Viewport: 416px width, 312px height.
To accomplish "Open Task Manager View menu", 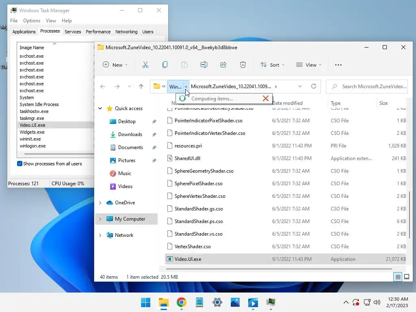I will pyautogui.click(x=51, y=21).
